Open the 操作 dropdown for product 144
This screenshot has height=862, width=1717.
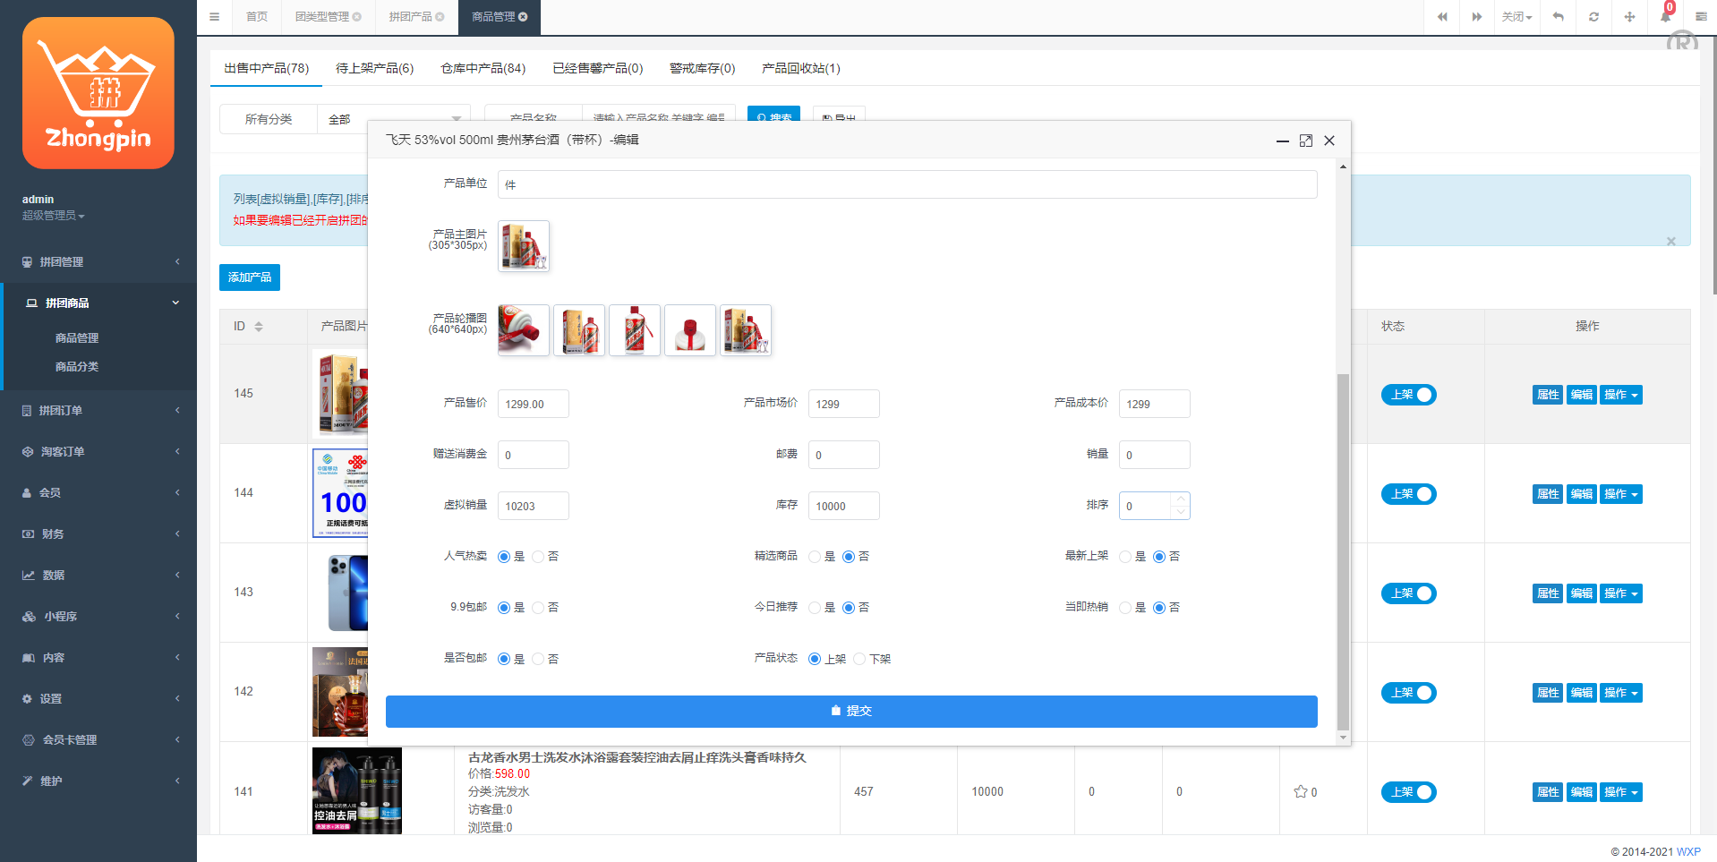pyautogui.click(x=1620, y=493)
